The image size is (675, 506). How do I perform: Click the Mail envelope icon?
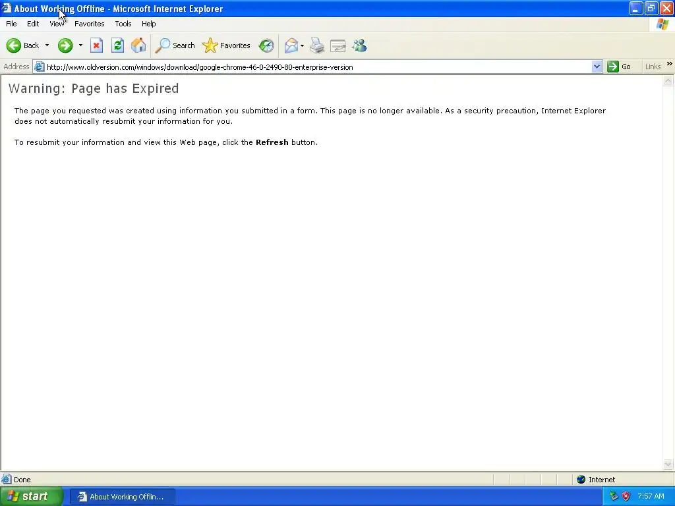[x=291, y=45]
